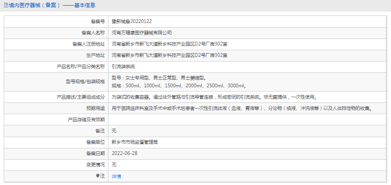
Task: Click the 备案单位 label
Action: (95, 142)
